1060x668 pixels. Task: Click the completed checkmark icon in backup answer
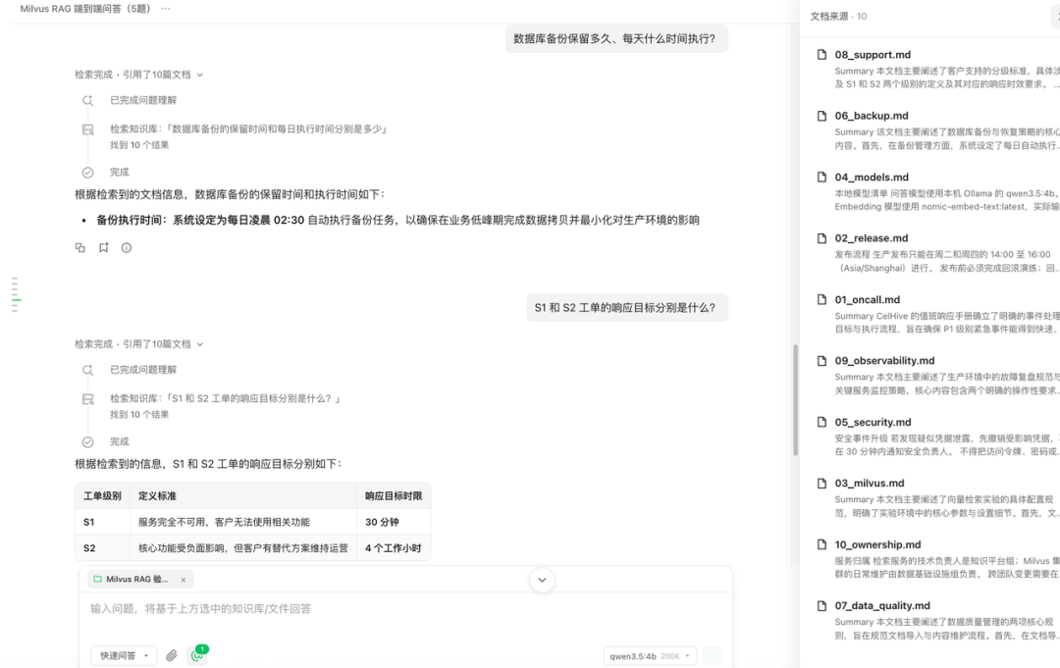pyautogui.click(x=88, y=173)
